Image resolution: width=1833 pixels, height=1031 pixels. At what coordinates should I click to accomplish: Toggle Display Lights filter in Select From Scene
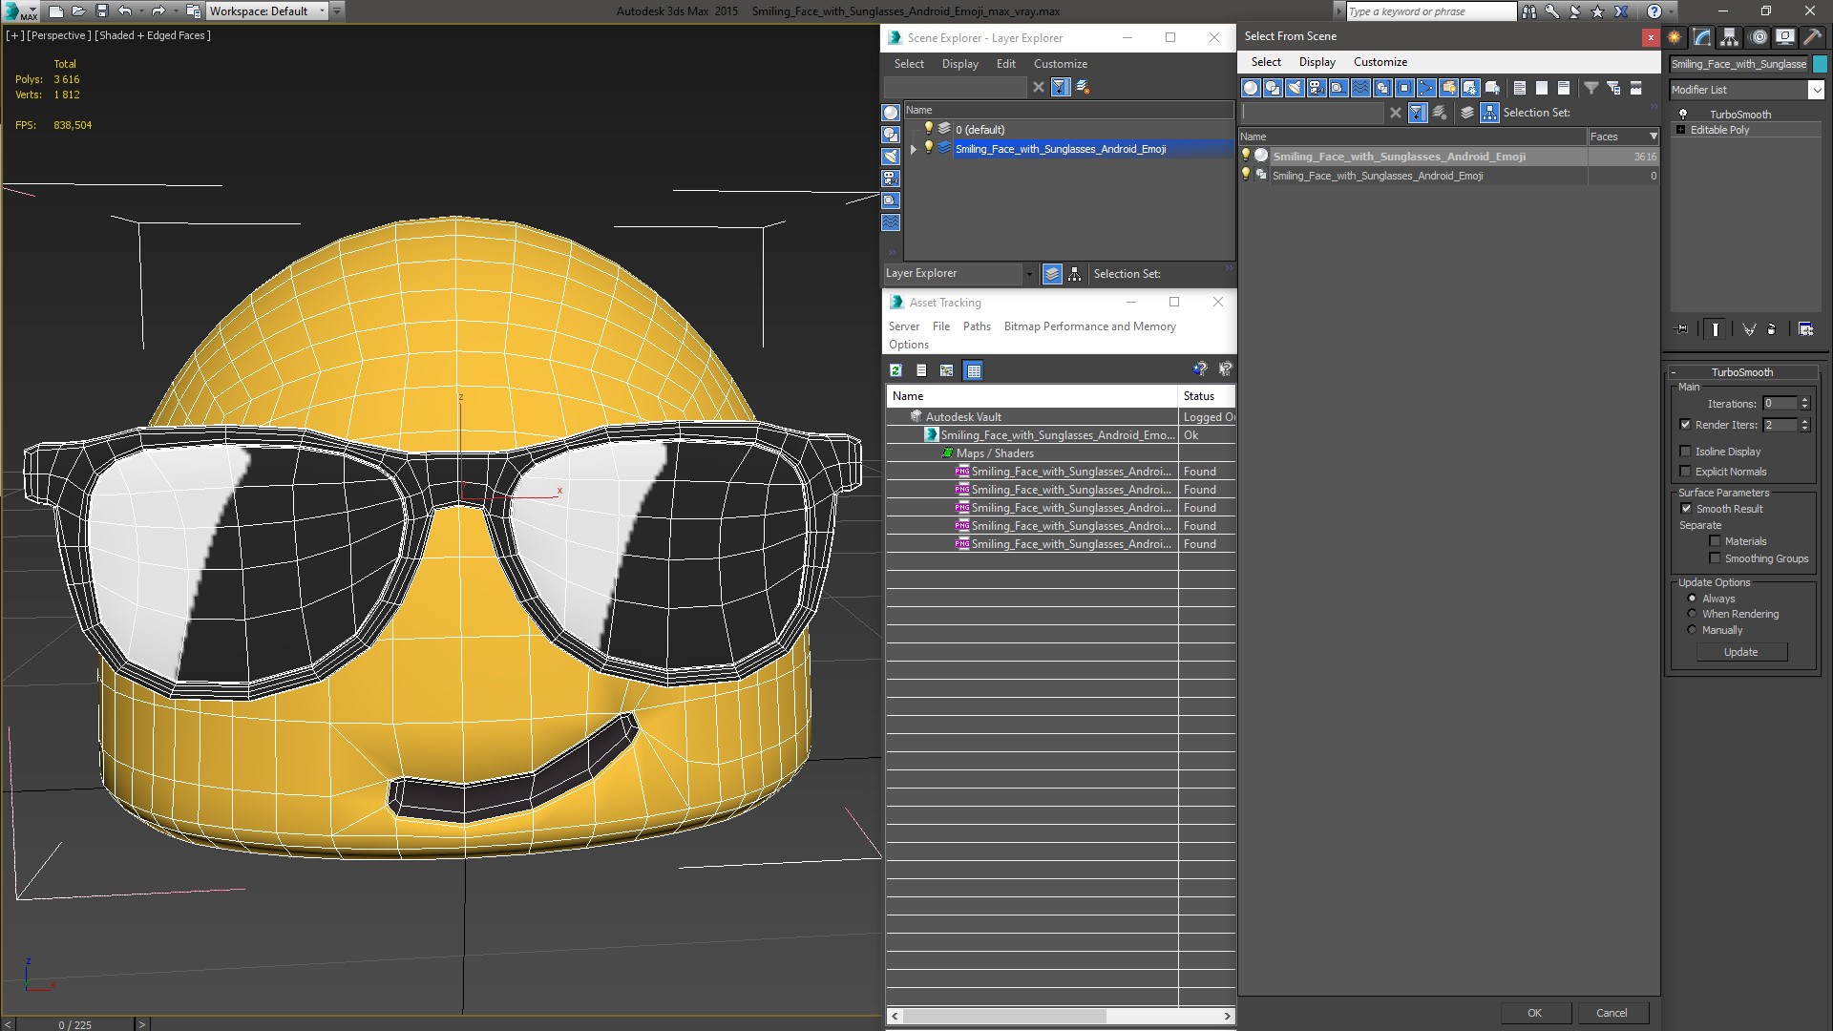[1295, 88]
